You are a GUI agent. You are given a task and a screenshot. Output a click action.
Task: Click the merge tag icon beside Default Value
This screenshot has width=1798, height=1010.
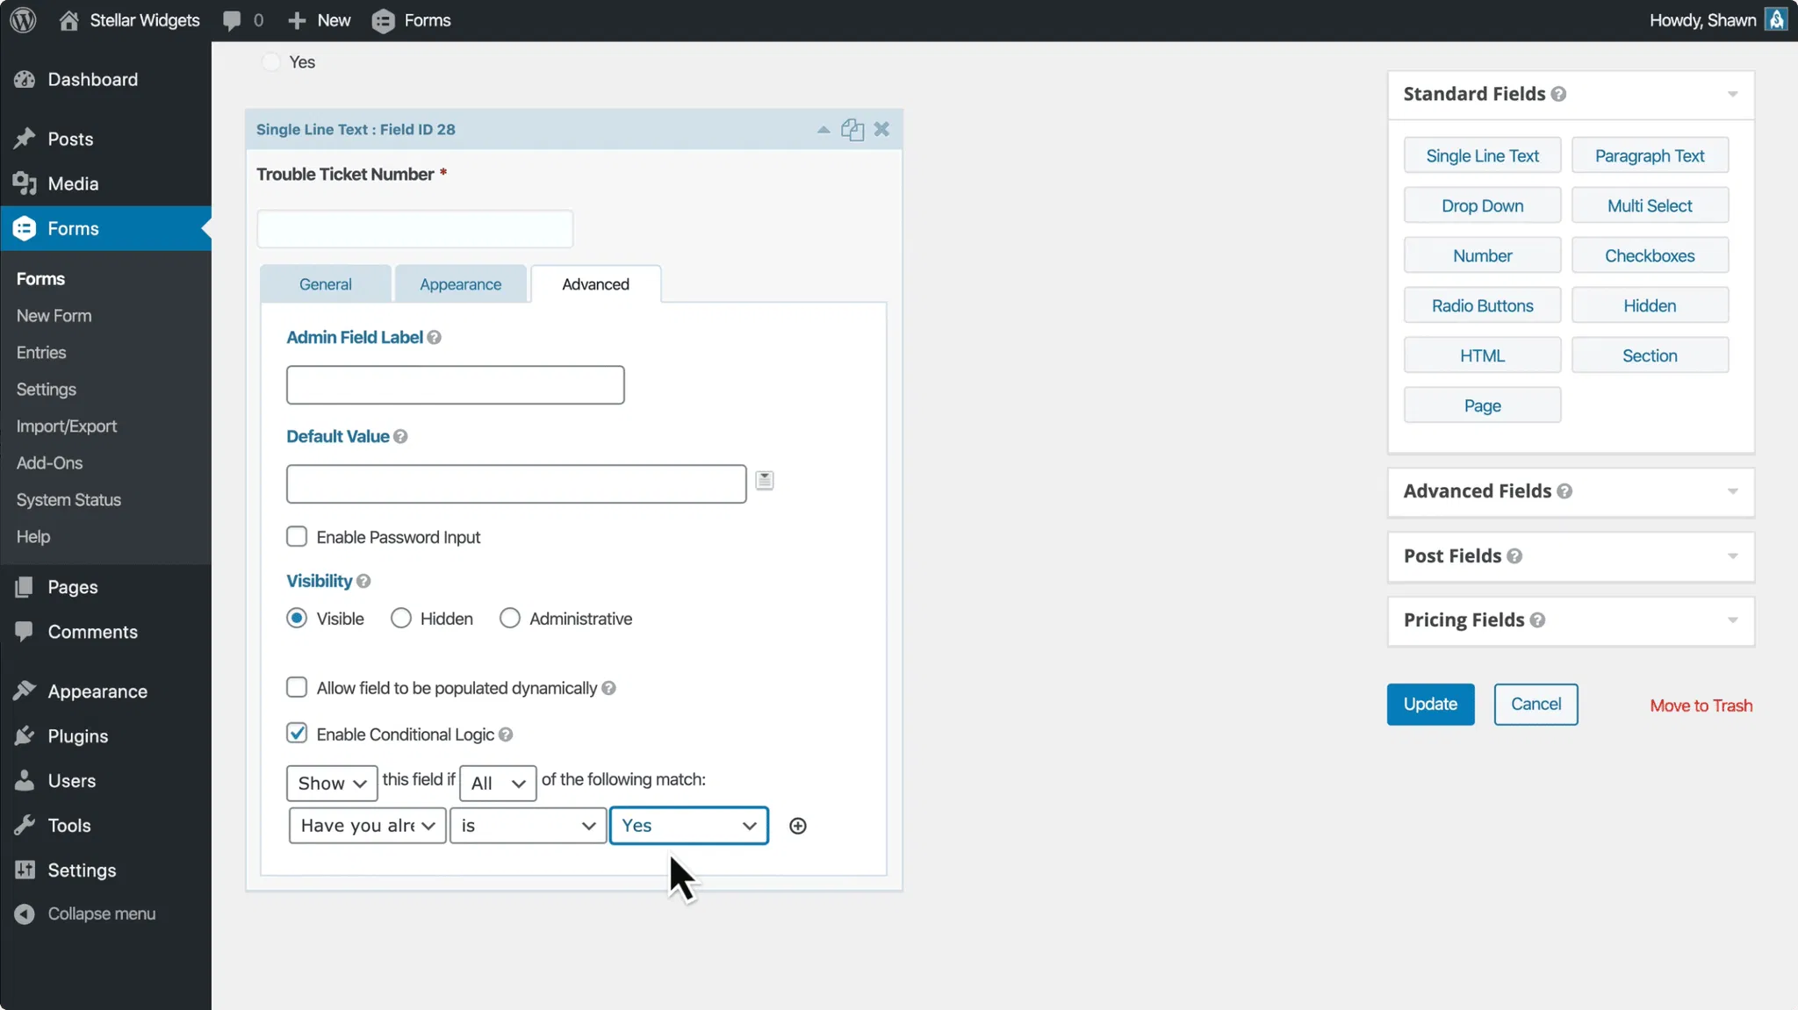pos(765,480)
